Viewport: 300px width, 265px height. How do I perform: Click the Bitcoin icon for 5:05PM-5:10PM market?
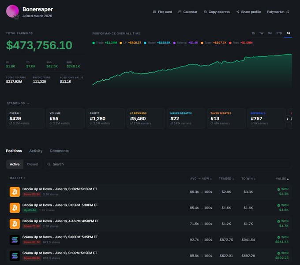tap(15, 208)
